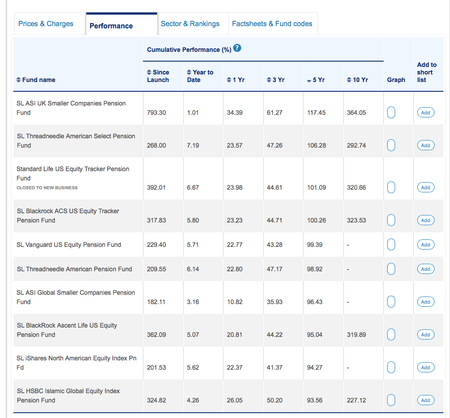
Task: Add SL Blackrock ACS US Equity Tracker to shortlist
Action: (x=425, y=220)
